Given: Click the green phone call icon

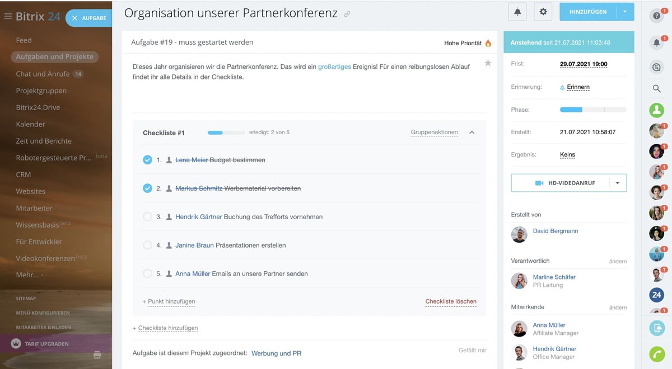Looking at the screenshot, I should 656,354.
